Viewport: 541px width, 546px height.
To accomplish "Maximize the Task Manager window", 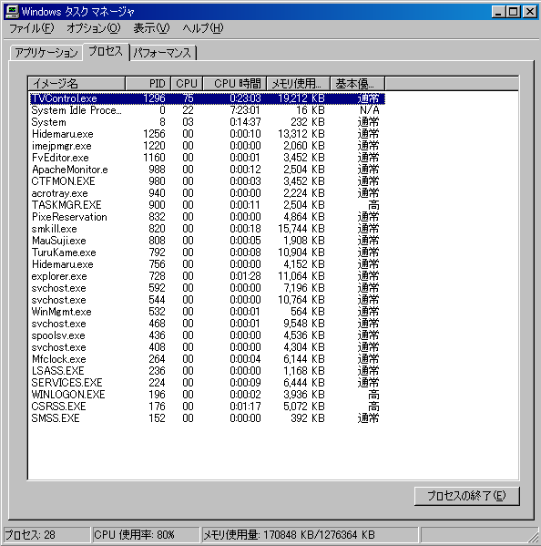I will 514,12.
